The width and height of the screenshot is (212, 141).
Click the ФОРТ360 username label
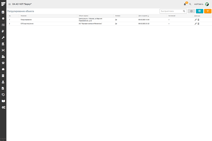pos(199,4)
